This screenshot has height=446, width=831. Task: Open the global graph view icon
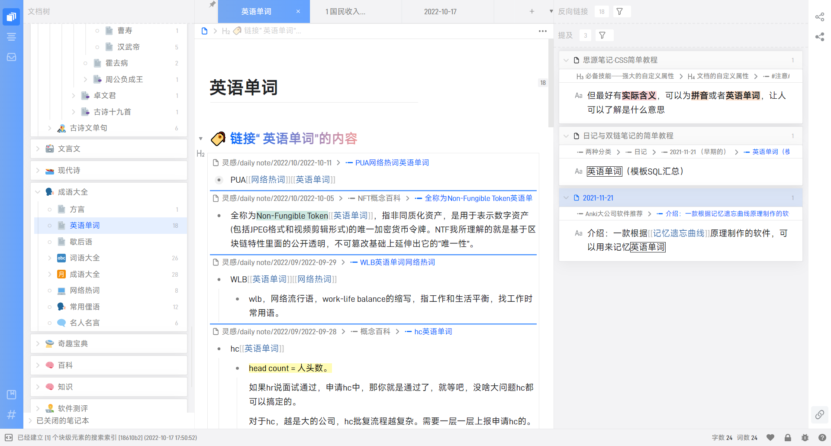[x=820, y=37]
